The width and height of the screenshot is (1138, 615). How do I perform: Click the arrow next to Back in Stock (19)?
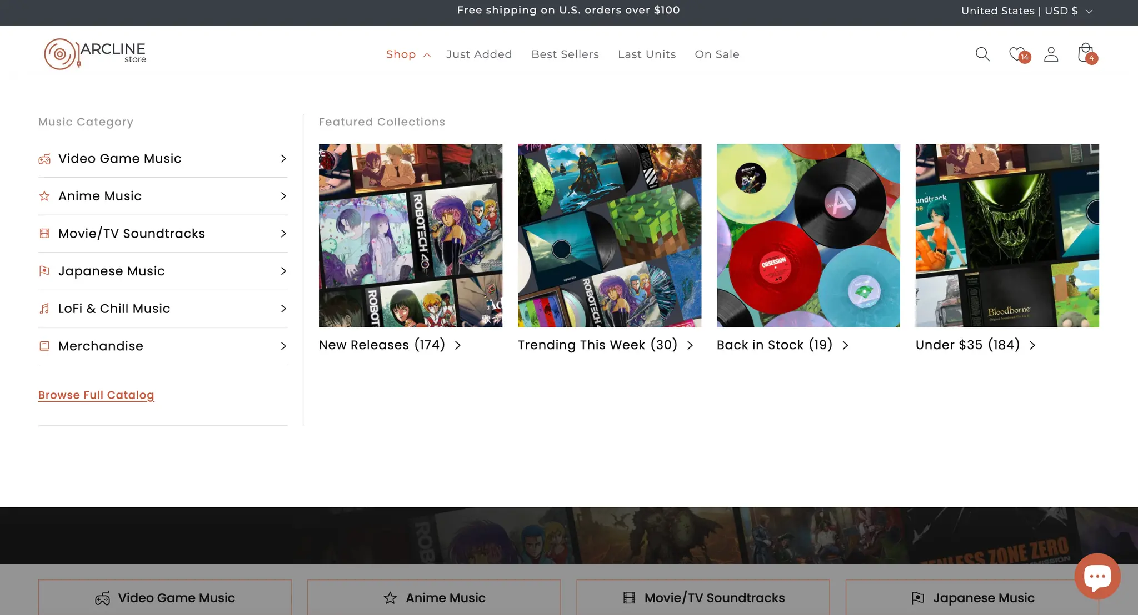point(845,345)
